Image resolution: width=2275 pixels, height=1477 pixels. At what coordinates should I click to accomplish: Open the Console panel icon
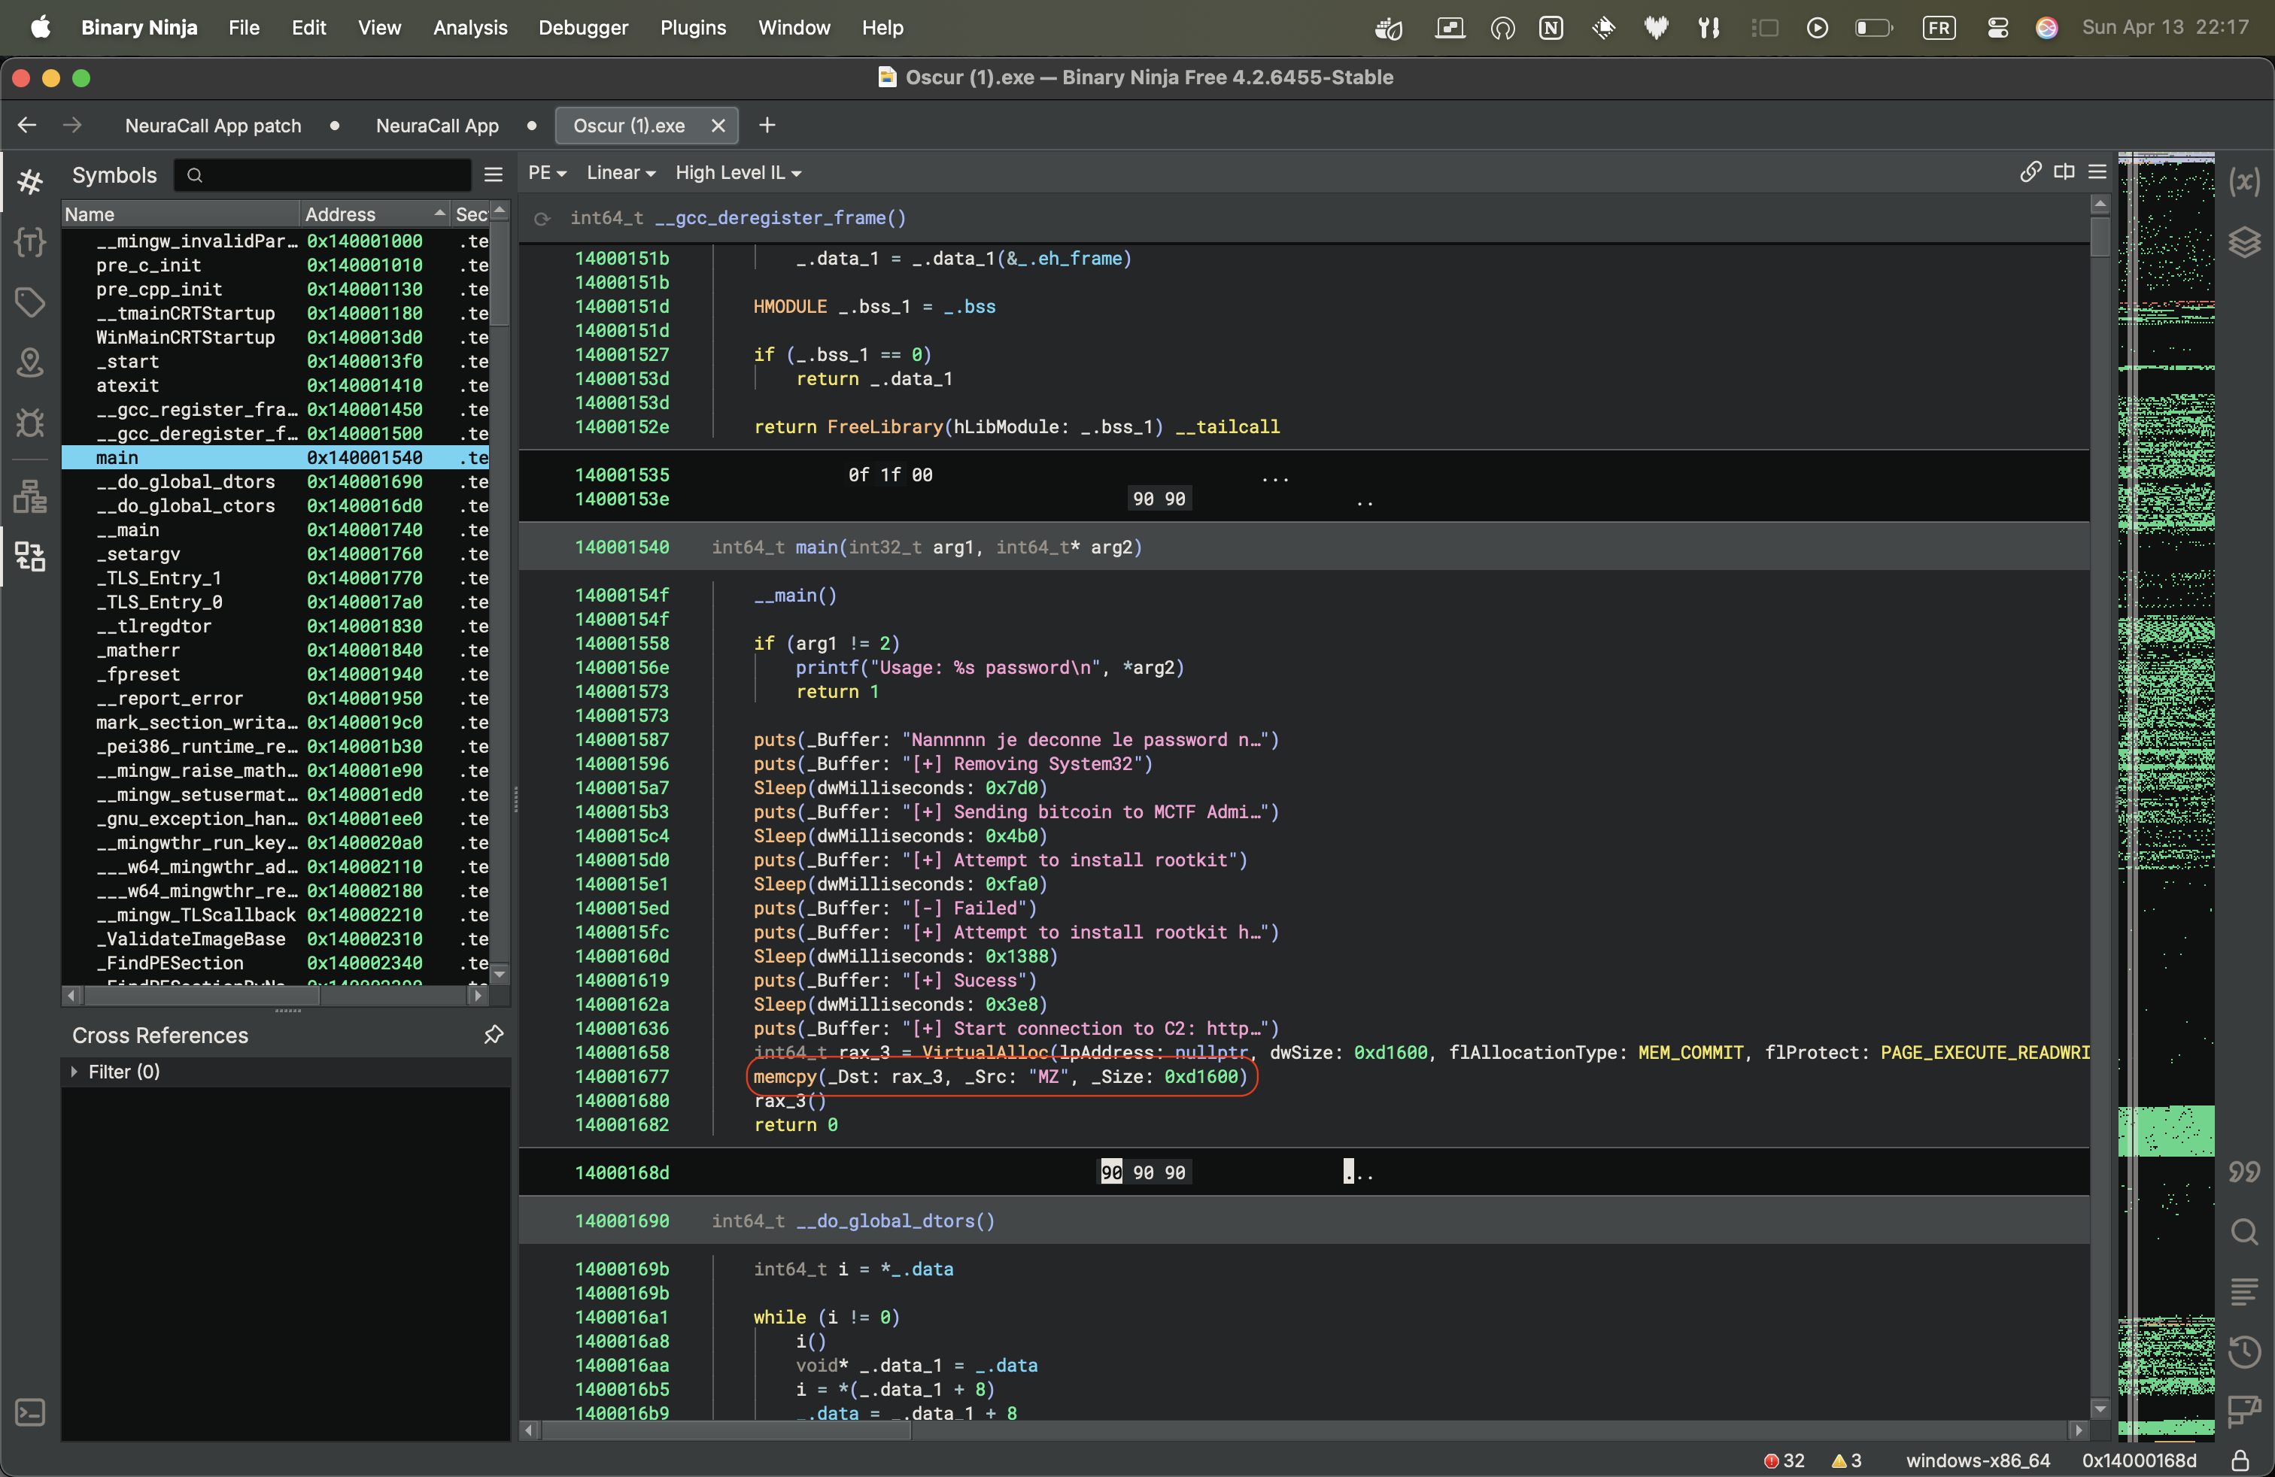[x=29, y=1412]
